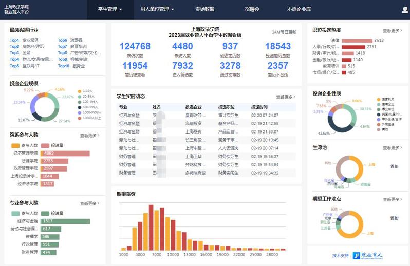Click 查看更多 in 学生实时动态 panel

click(x=285, y=97)
